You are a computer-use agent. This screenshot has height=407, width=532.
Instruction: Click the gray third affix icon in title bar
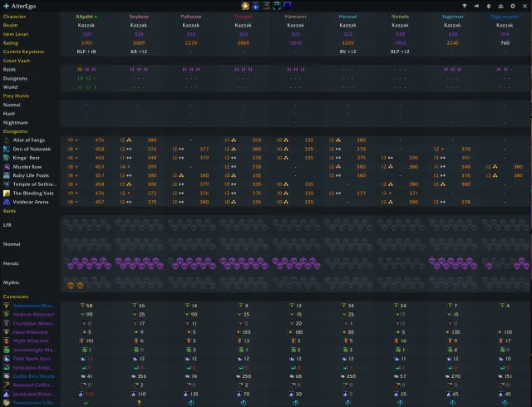pos(266,6)
